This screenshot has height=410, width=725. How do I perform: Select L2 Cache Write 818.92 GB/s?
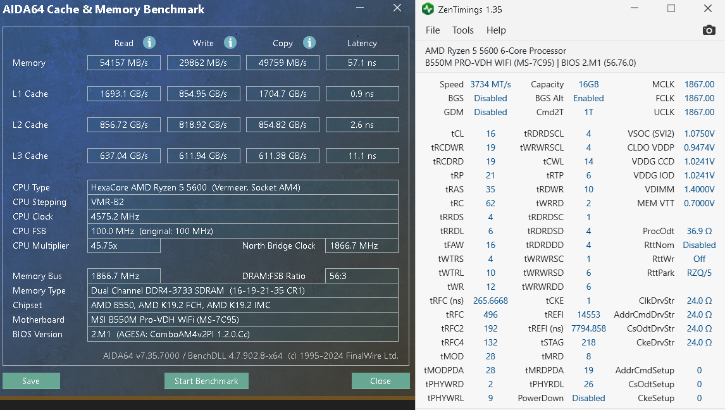point(204,125)
